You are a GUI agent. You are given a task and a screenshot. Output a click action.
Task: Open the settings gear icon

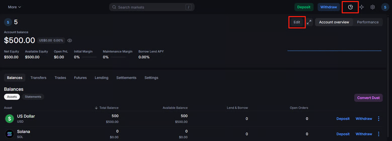373,7
